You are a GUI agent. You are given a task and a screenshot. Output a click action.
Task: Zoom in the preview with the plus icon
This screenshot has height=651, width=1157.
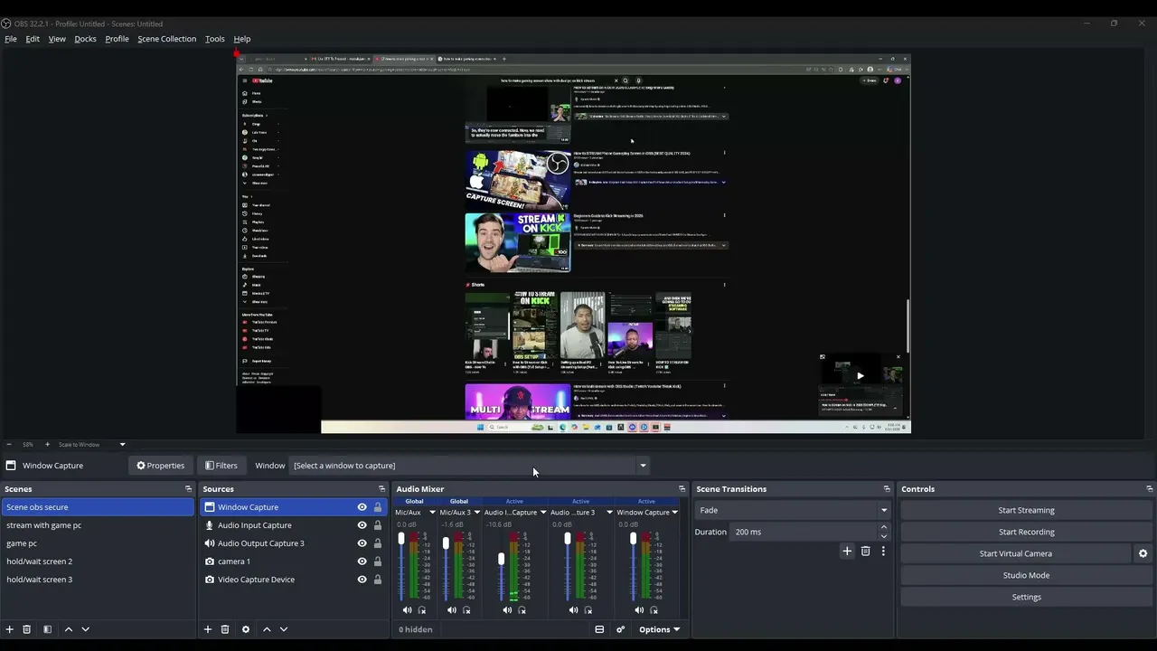(x=46, y=444)
